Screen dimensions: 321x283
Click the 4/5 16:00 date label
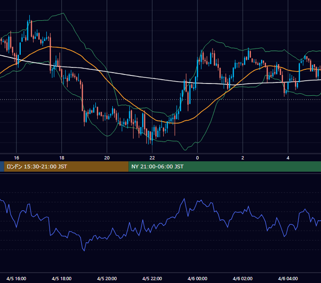point(17,278)
